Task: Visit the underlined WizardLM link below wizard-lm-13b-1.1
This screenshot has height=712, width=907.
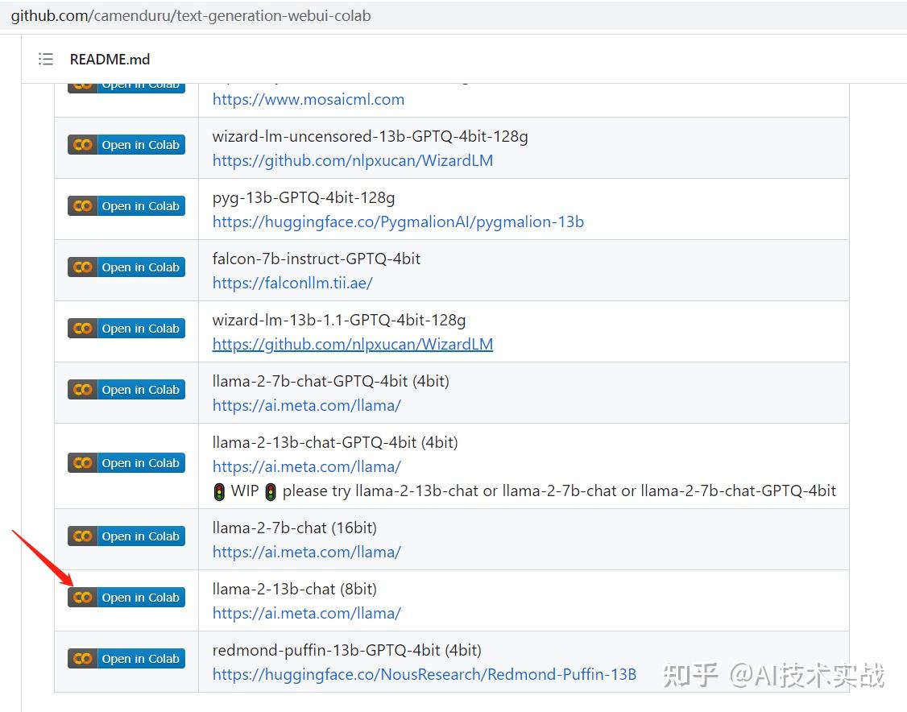Action: pos(352,344)
